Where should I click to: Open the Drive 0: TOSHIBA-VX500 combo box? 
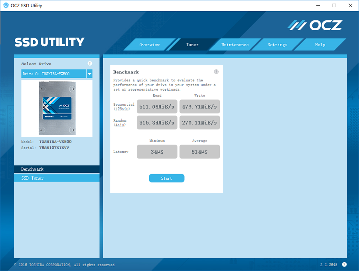[x=53, y=74]
